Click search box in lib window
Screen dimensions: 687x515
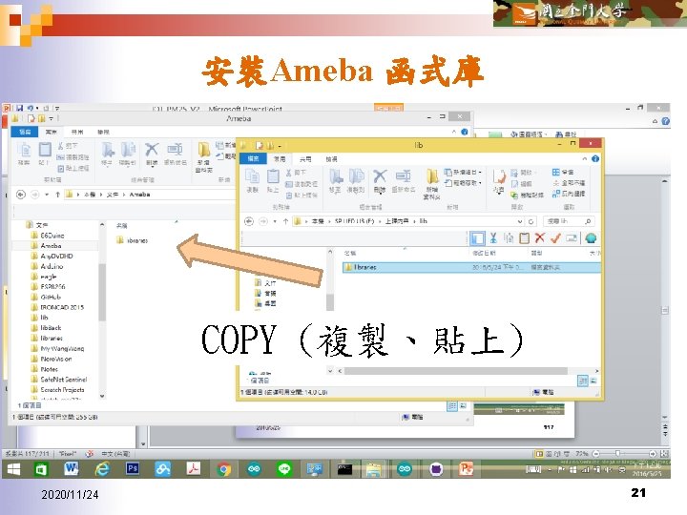tap(569, 221)
